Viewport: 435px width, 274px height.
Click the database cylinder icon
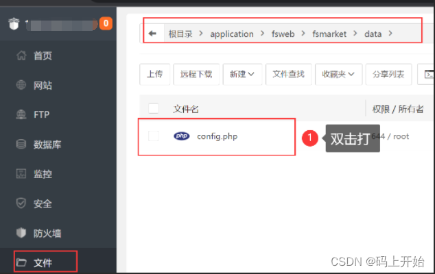coord(21,144)
